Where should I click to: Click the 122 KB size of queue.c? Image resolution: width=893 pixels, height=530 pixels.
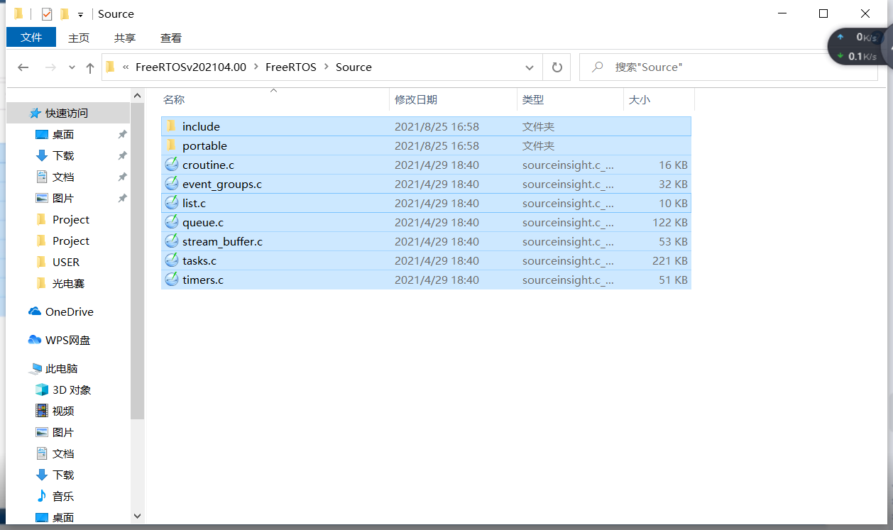[670, 222]
